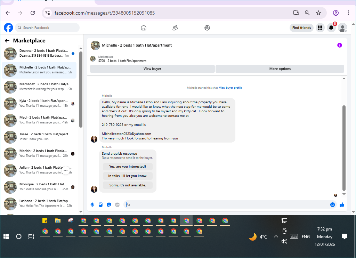
Task: Follow the View buyer profile link
Action: point(230,88)
